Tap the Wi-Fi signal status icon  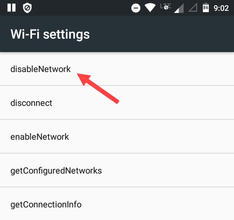tap(150, 8)
